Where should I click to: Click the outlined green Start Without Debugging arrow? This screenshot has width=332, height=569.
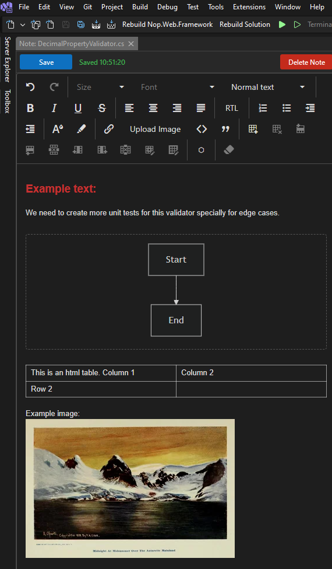click(297, 25)
